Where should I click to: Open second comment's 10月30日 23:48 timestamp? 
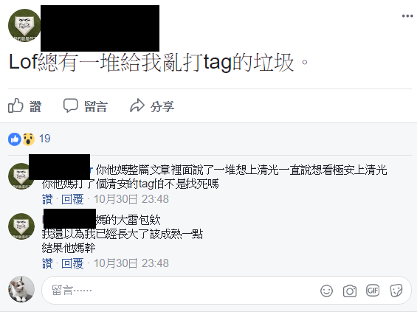(x=131, y=263)
